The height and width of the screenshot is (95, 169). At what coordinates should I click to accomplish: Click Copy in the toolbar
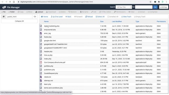(x=21, y=12)
